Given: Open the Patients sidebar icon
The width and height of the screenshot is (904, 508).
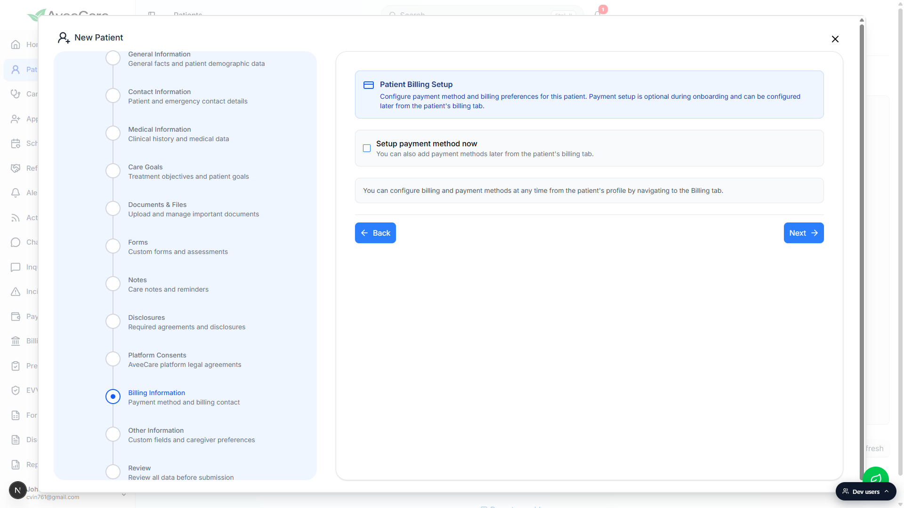Looking at the screenshot, I should click(16, 70).
